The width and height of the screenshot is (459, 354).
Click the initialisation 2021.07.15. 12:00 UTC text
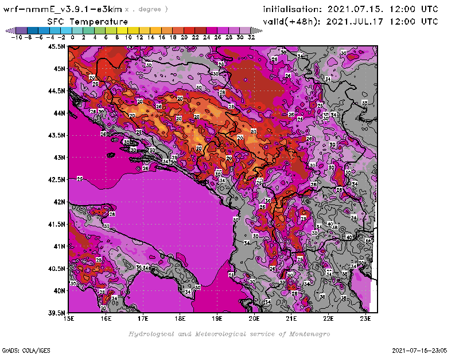coord(351,9)
